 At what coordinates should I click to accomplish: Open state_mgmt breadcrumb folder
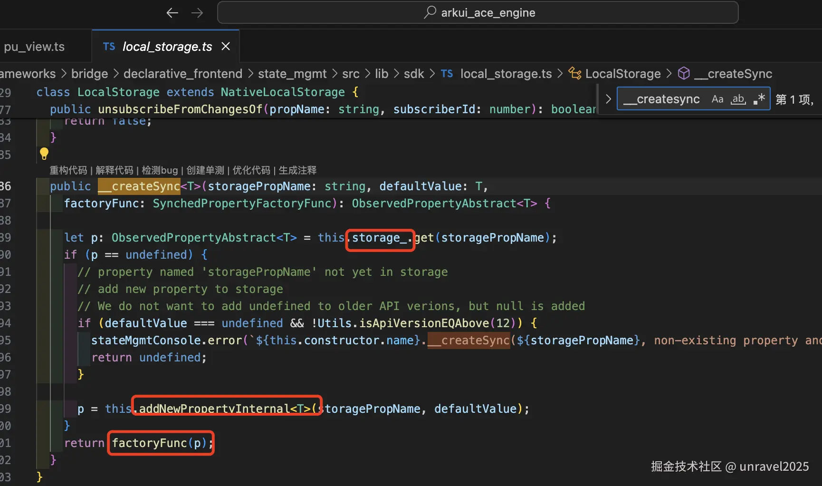(x=292, y=74)
